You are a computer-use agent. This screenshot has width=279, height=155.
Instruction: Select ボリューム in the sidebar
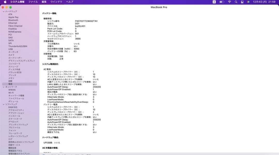13,102
